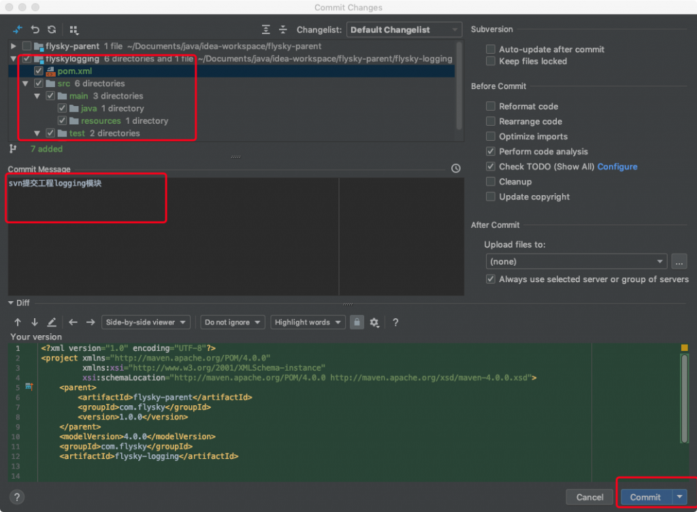Viewport: 697px width, 512px height.
Task: Enable Reformat code option
Action: [491, 106]
